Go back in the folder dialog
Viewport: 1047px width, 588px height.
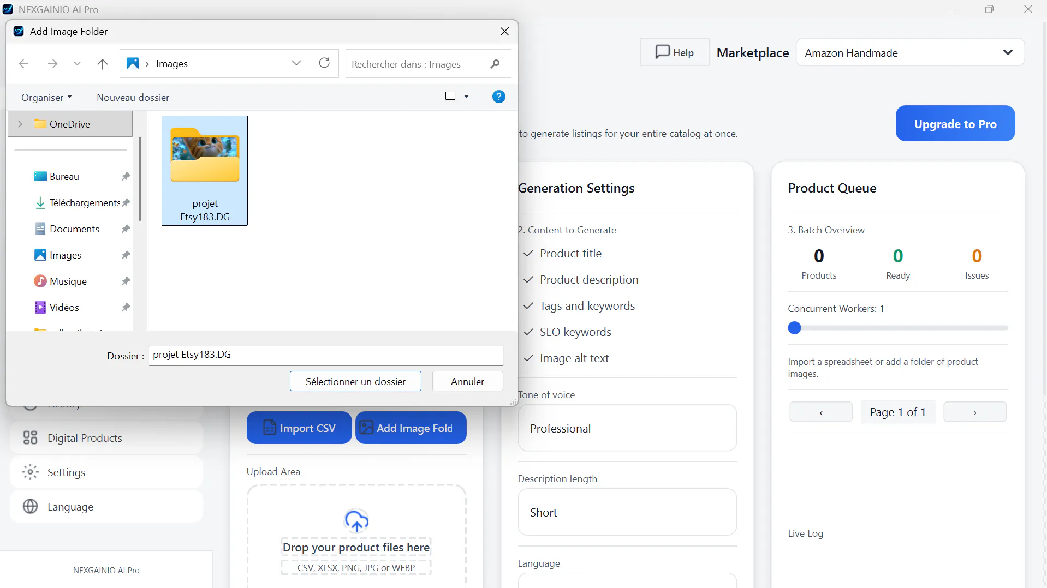click(x=23, y=64)
